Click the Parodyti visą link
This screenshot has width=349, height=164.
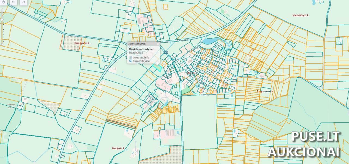[141, 61]
